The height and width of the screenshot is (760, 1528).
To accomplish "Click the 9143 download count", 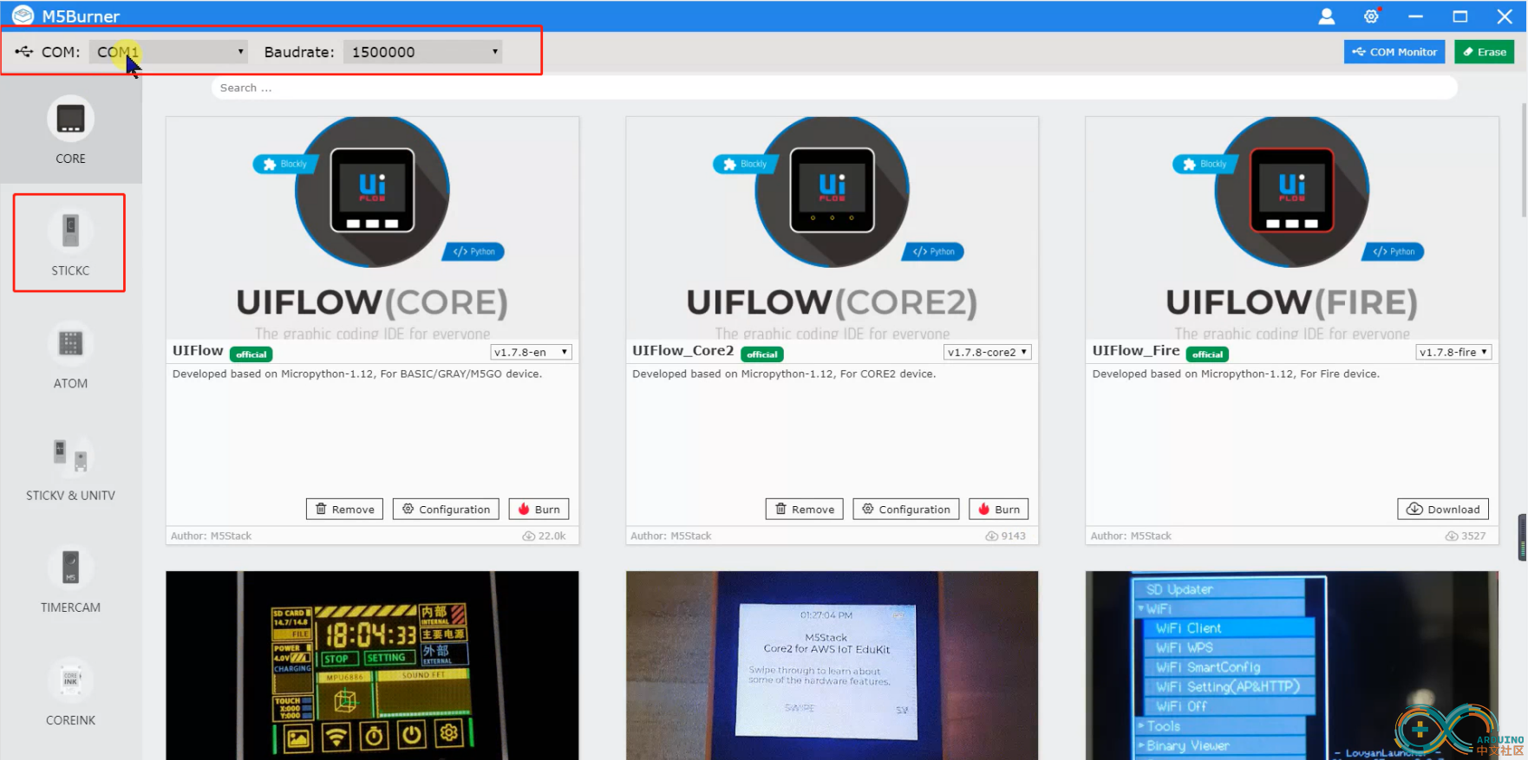I will click(x=1006, y=536).
